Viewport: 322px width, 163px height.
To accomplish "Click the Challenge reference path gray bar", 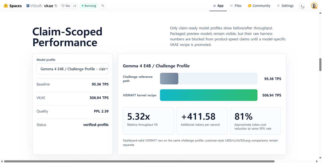I will tap(169, 79).
